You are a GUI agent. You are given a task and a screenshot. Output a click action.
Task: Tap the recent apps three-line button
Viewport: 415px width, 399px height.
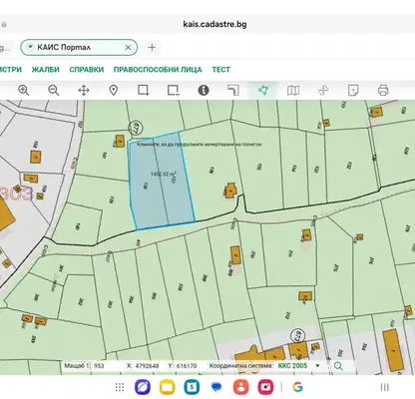(x=384, y=387)
